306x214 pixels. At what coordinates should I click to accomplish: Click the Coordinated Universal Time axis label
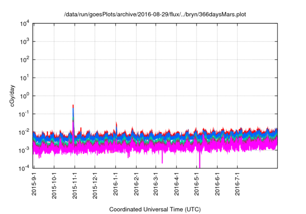156,209
